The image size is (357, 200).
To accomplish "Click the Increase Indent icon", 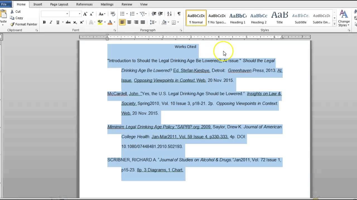I will pos(160,14).
